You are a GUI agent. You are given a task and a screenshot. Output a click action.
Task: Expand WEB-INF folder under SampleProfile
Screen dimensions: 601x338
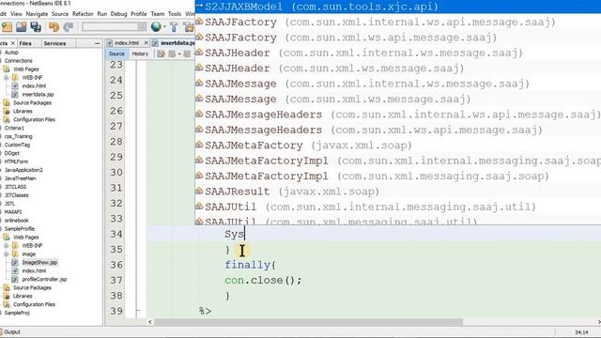click(x=7, y=246)
